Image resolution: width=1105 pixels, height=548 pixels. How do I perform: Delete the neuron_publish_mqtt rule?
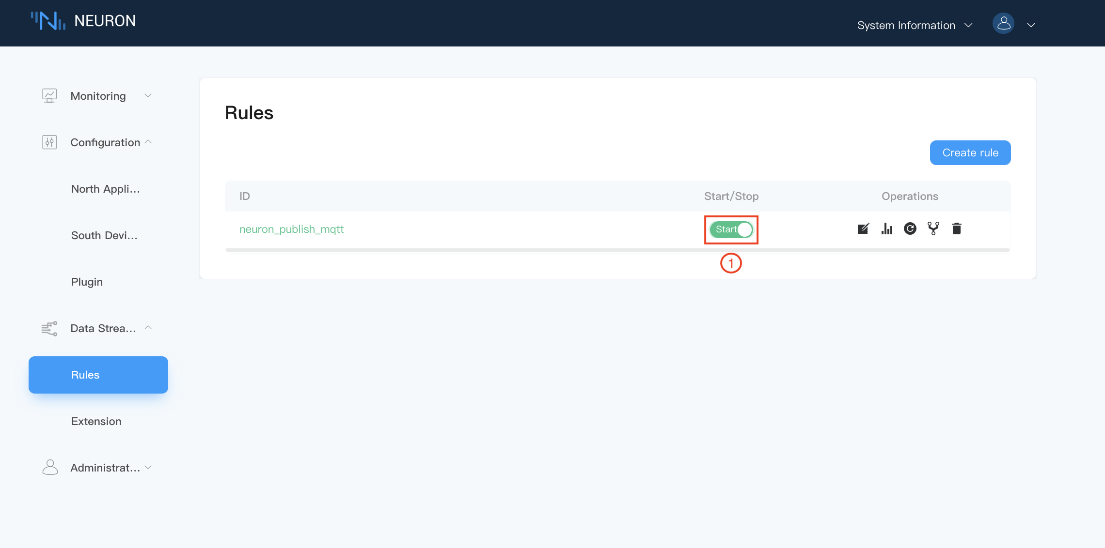click(956, 228)
